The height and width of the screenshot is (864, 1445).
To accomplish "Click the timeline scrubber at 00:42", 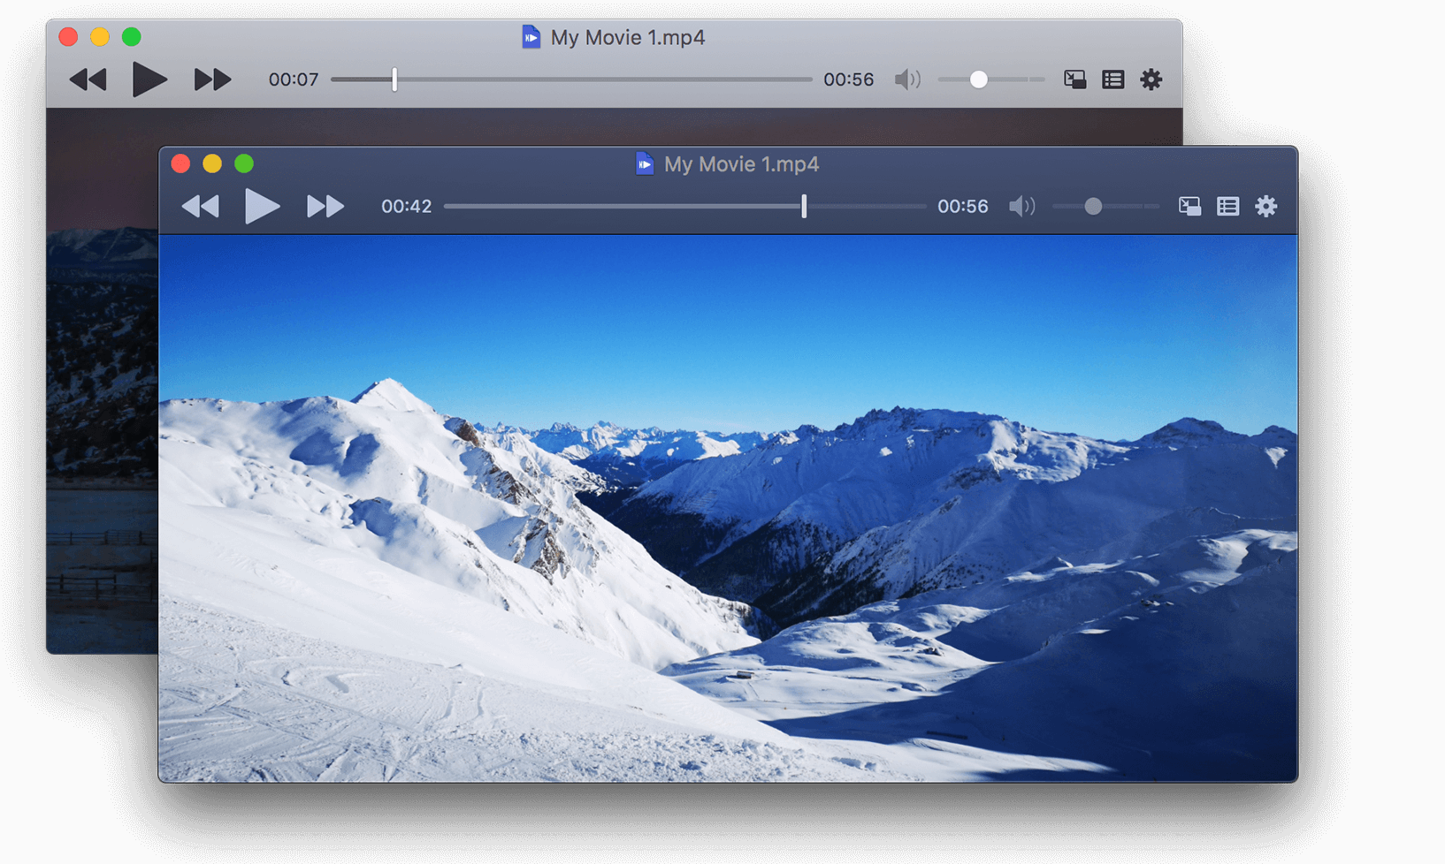I will [x=803, y=206].
